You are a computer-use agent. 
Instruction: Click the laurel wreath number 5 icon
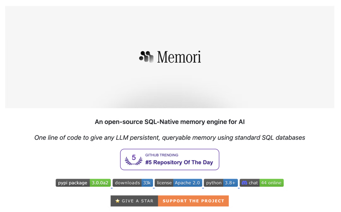tap(134, 159)
